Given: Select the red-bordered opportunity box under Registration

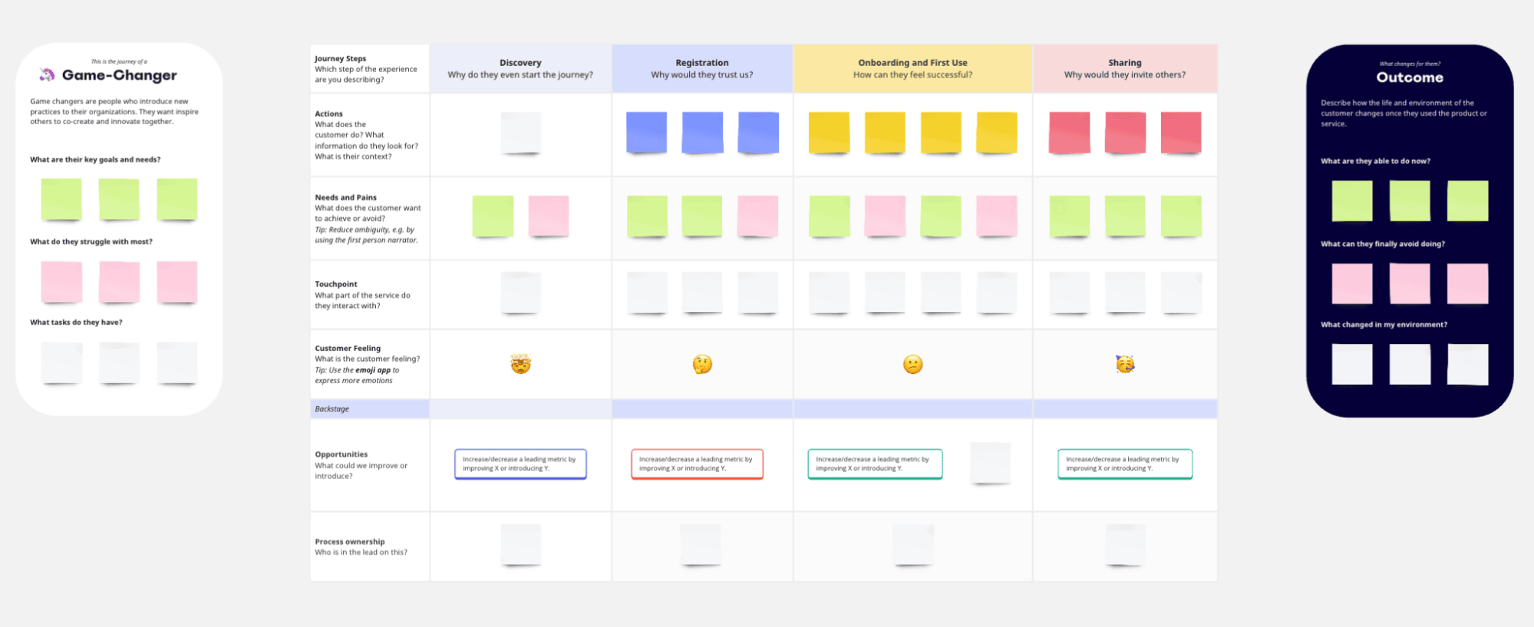Looking at the screenshot, I should pyautogui.click(x=697, y=464).
